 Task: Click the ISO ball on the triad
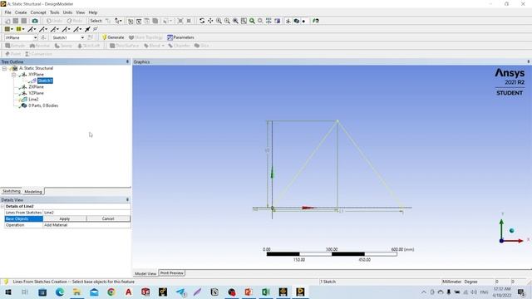(512, 231)
